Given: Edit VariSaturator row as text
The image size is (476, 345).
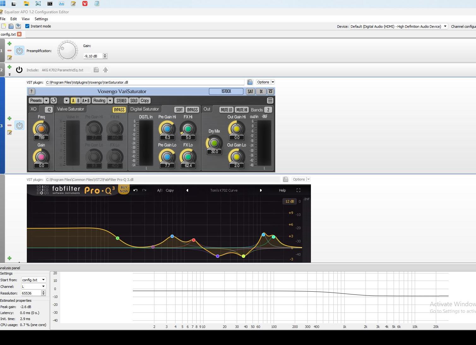Looking at the screenshot, I should 9,133.
